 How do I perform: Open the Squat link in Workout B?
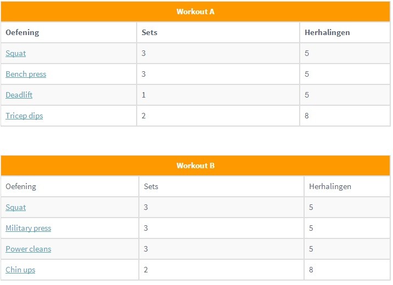pos(15,208)
